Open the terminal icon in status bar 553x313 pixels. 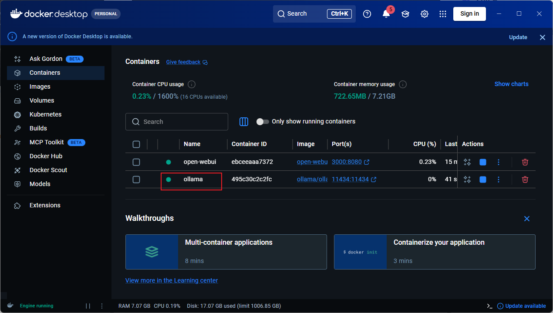489,306
